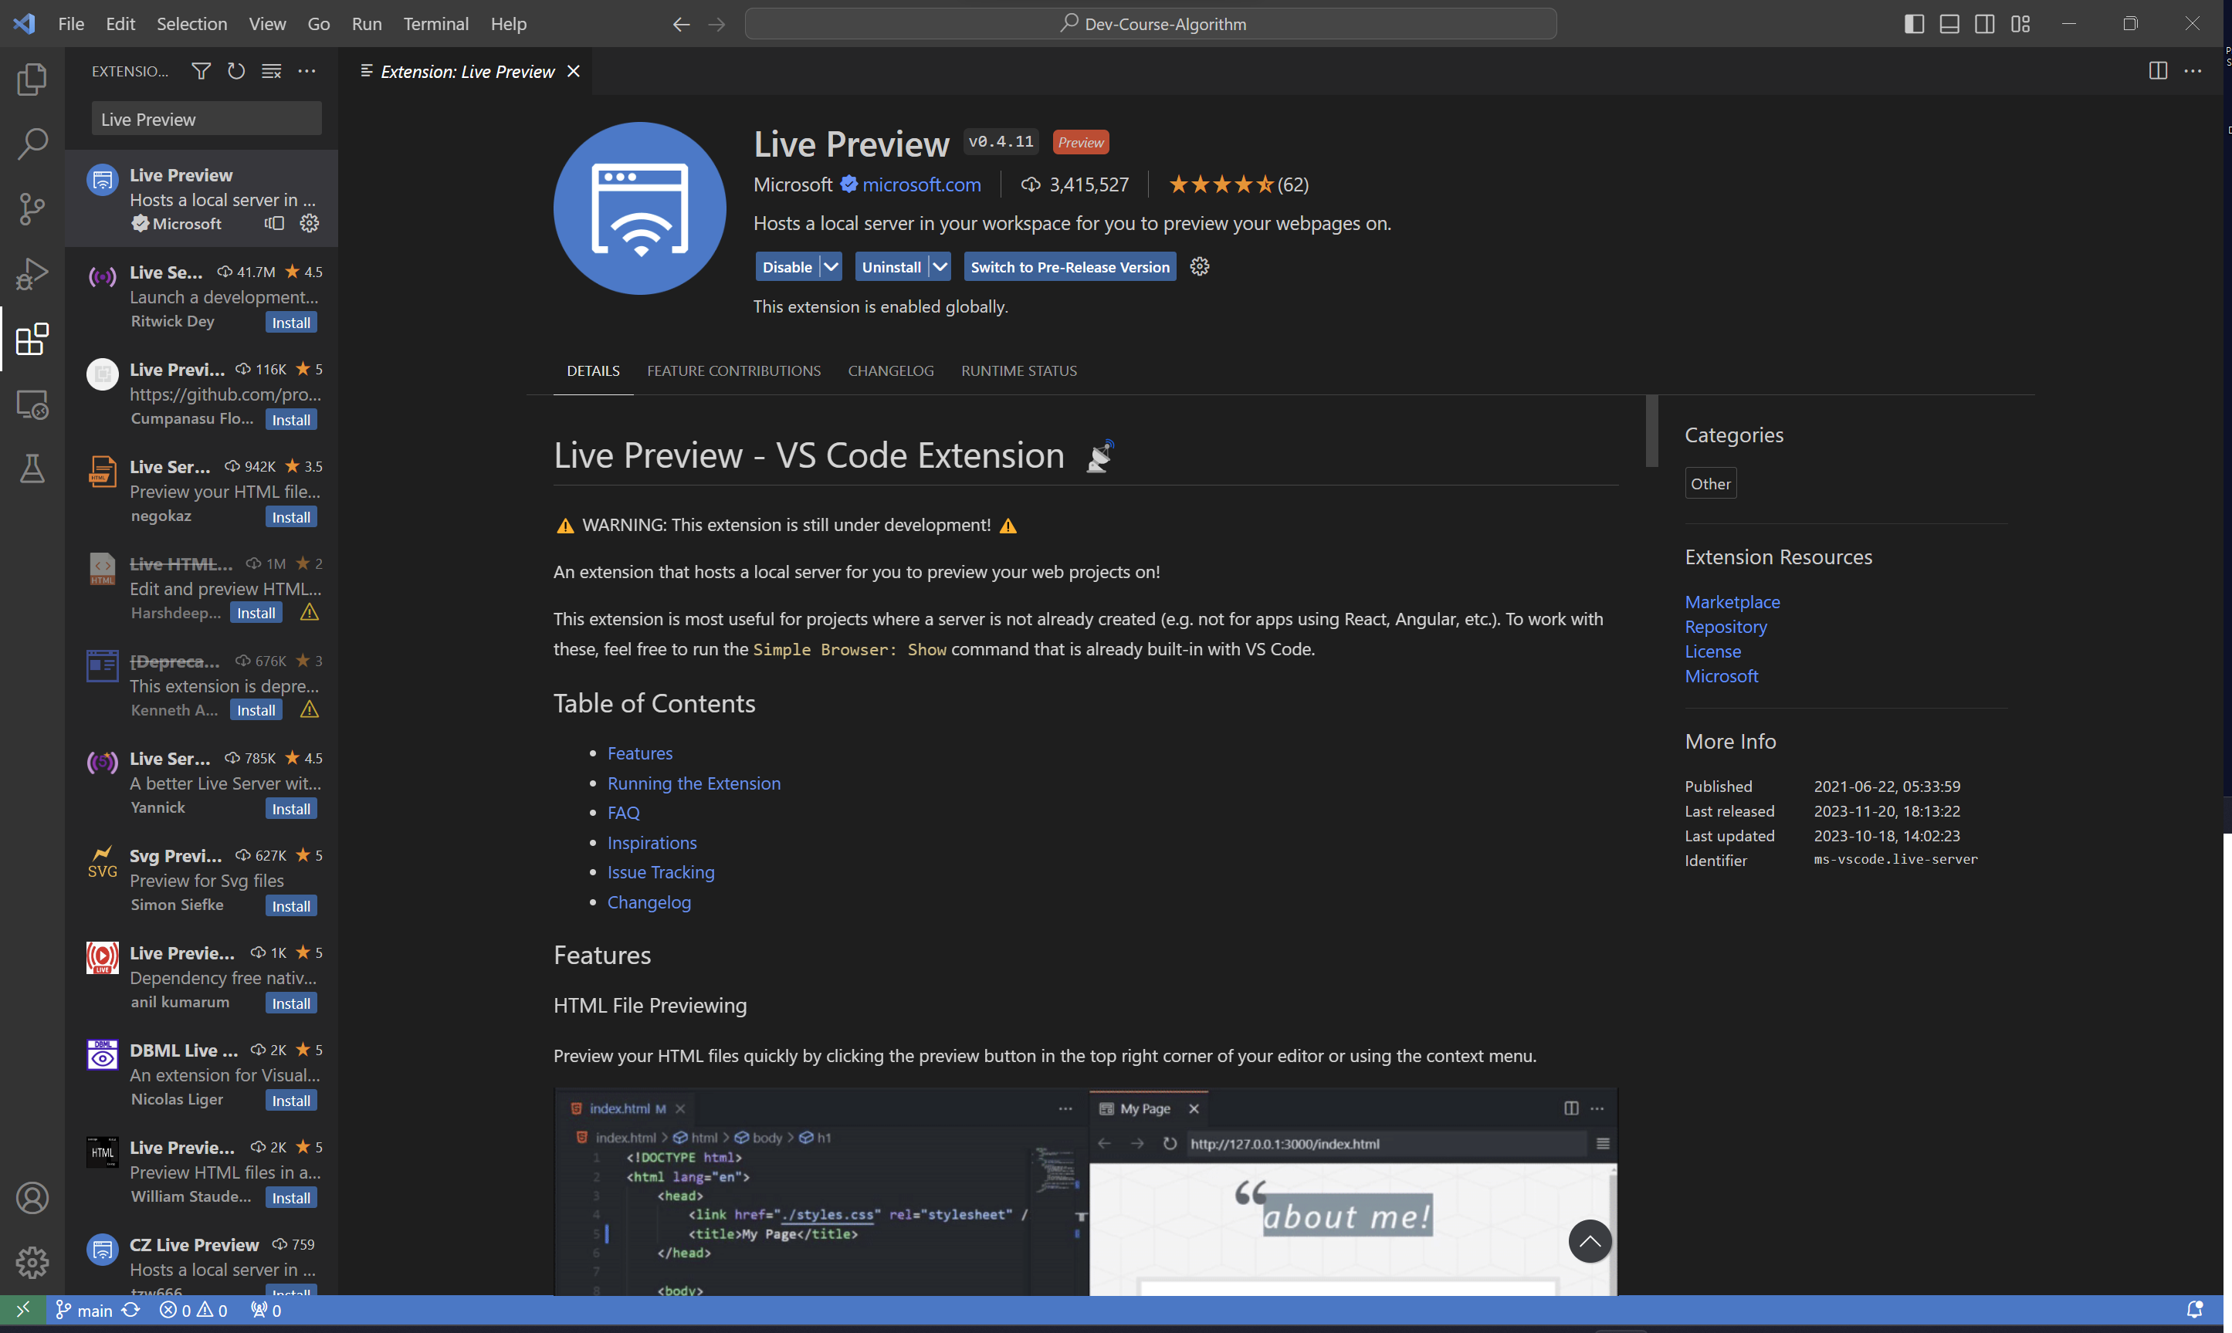
Task: Toggle Secondary Side Bar layout icon
Action: point(1985,24)
